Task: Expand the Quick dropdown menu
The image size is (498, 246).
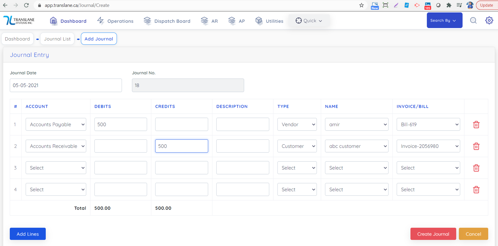Action: tap(309, 21)
